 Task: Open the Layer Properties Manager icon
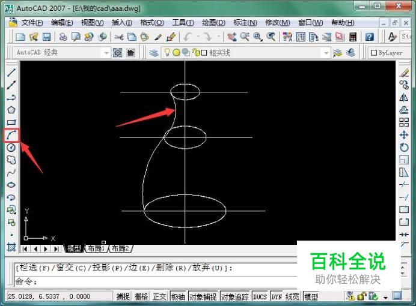point(154,53)
